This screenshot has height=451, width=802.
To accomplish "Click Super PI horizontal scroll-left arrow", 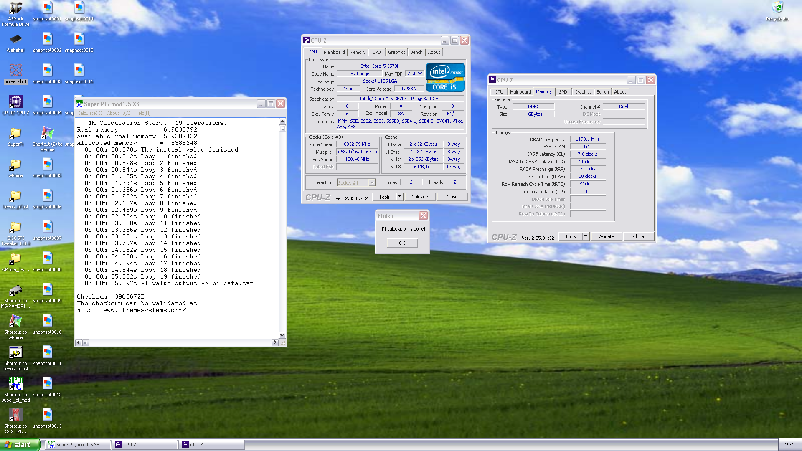I will pos(79,342).
